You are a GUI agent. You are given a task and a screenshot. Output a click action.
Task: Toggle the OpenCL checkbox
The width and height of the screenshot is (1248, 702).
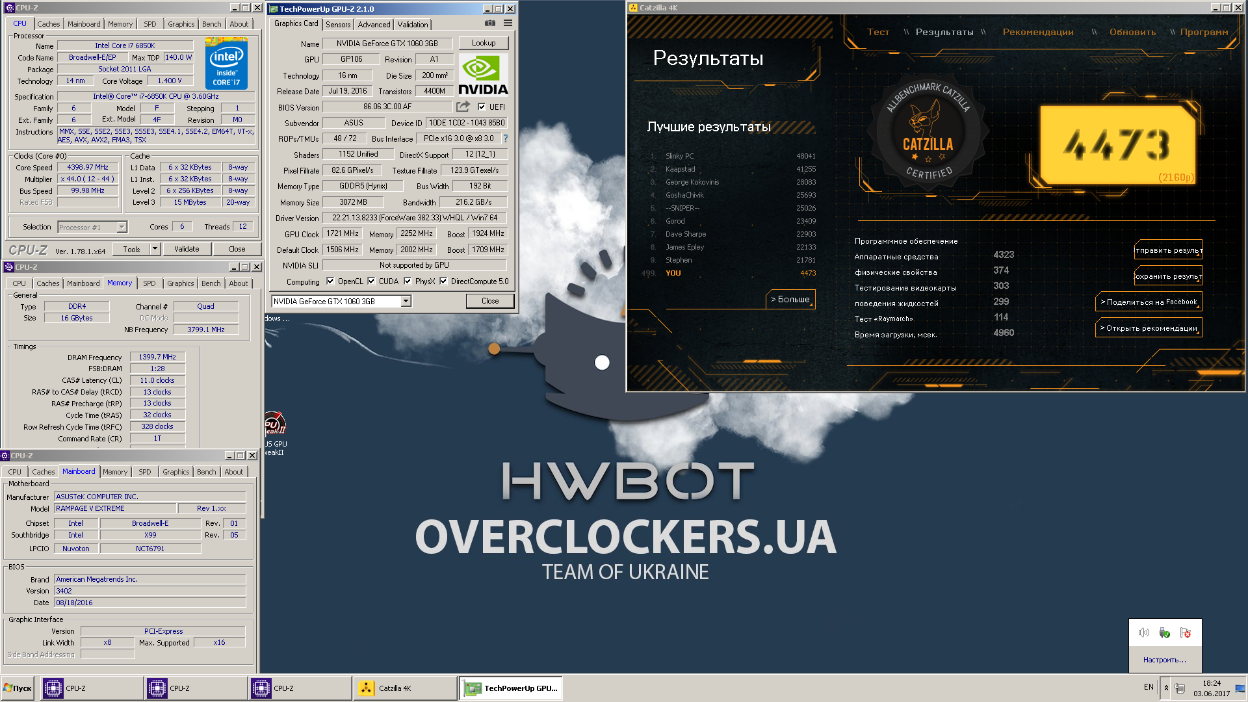[x=330, y=281]
